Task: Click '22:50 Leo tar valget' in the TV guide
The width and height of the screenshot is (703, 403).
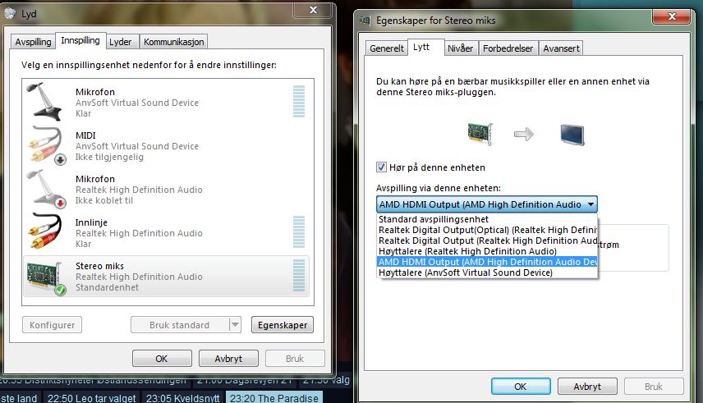Action: pos(91,397)
